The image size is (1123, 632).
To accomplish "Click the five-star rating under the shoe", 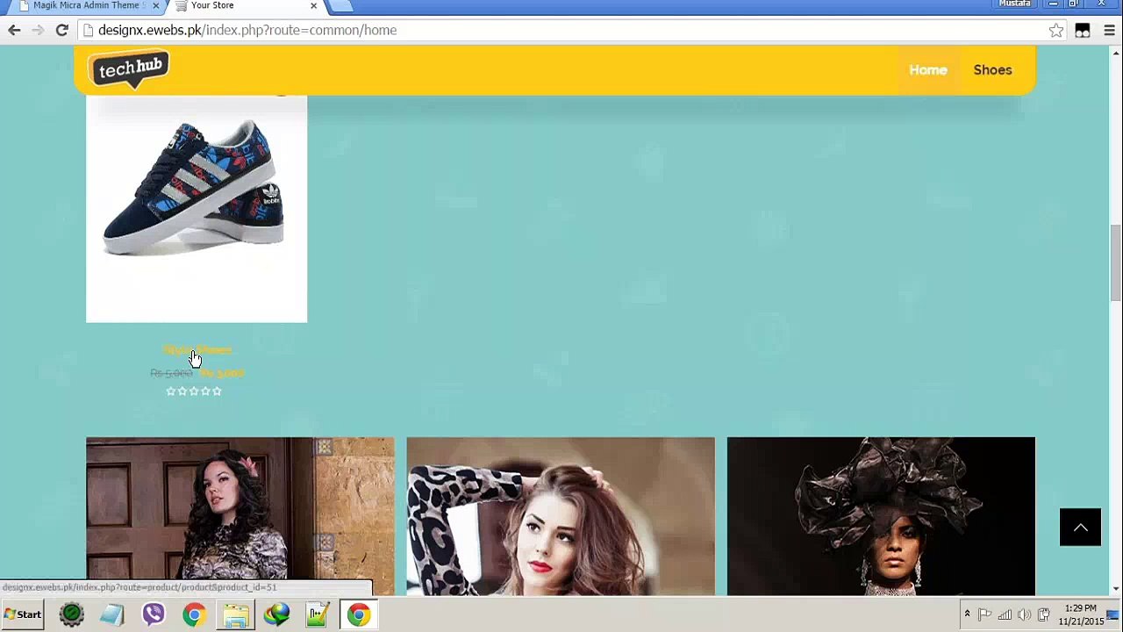I will (x=194, y=391).
